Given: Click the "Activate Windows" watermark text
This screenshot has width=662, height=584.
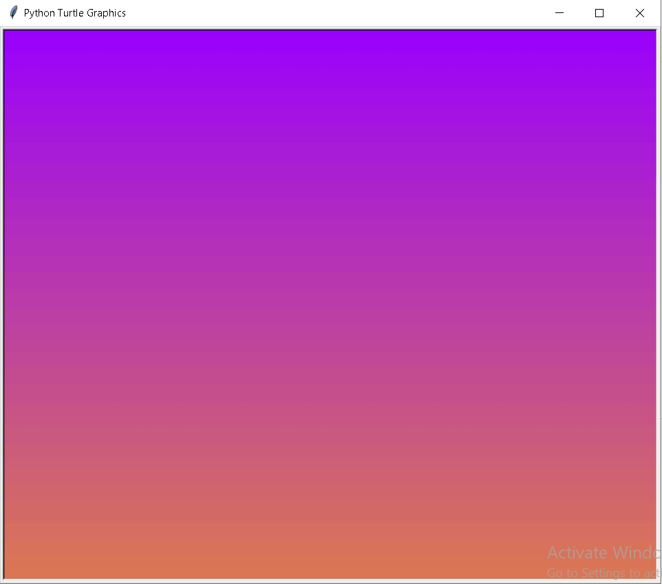Looking at the screenshot, I should [x=604, y=553].
